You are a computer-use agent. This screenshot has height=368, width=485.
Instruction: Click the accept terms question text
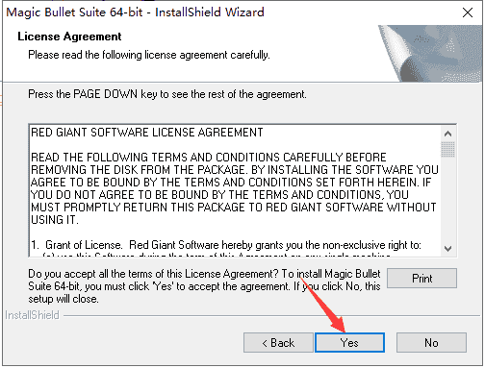[x=204, y=286]
